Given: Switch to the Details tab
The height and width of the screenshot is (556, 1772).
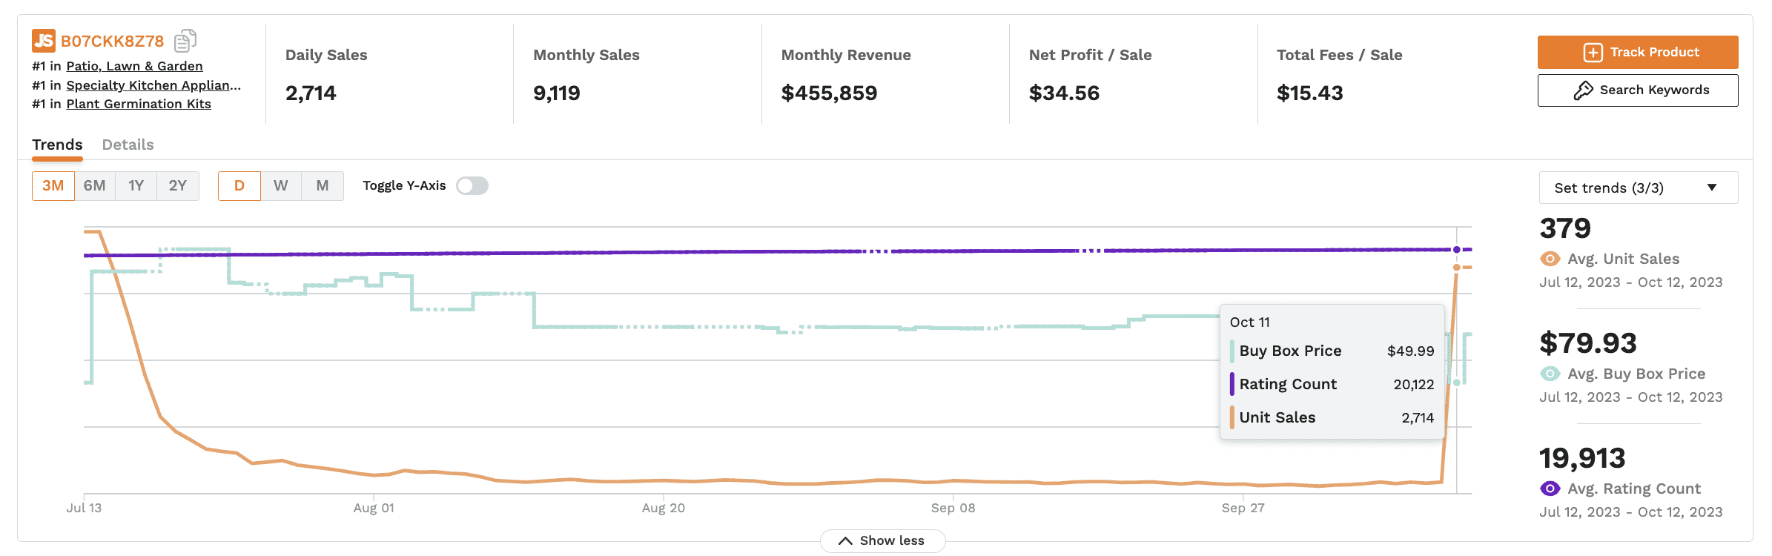Looking at the screenshot, I should [x=128, y=145].
